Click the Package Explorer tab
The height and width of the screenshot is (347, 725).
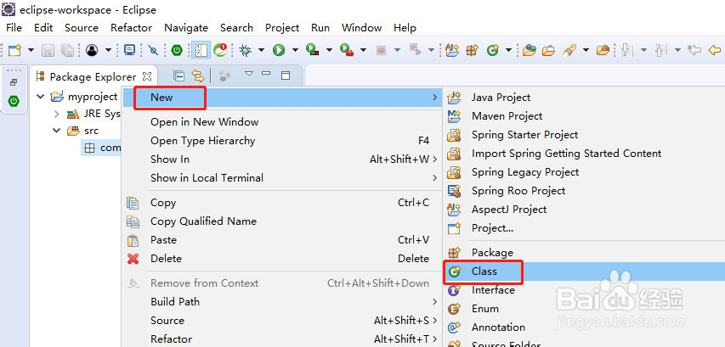click(93, 76)
